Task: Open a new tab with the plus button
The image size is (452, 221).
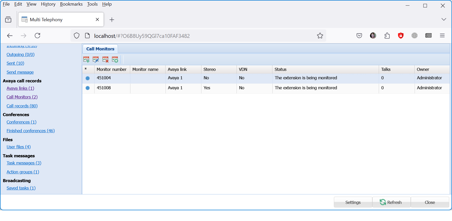Action: (x=112, y=20)
